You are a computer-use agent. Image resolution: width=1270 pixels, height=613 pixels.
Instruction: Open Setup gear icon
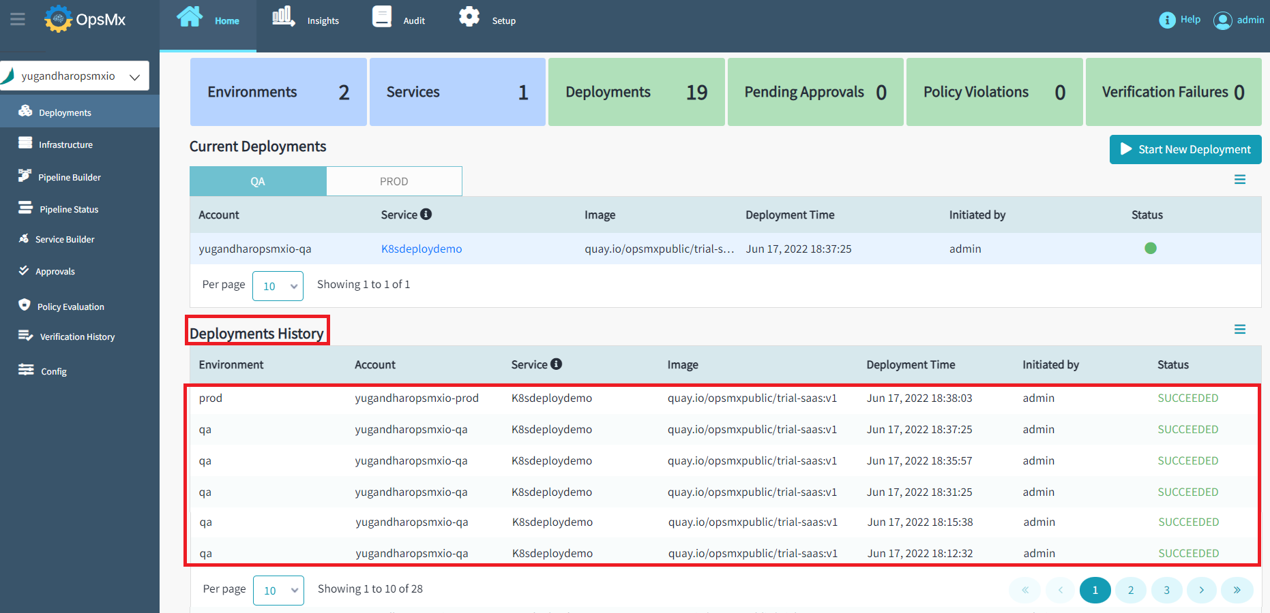click(x=469, y=16)
